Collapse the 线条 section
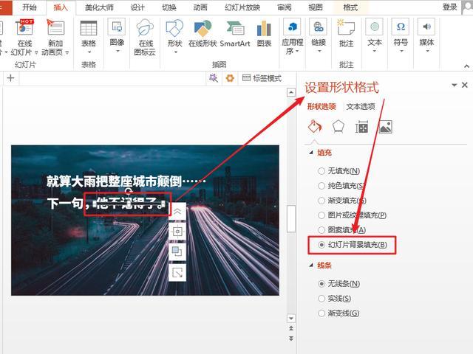 pyautogui.click(x=310, y=266)
